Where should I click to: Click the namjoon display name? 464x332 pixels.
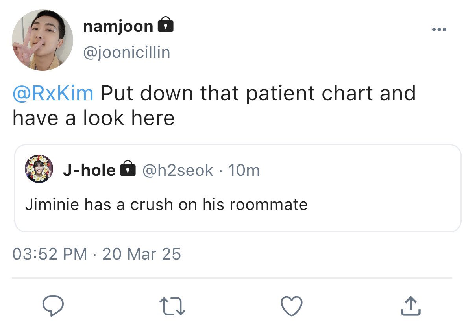[118, 27]
